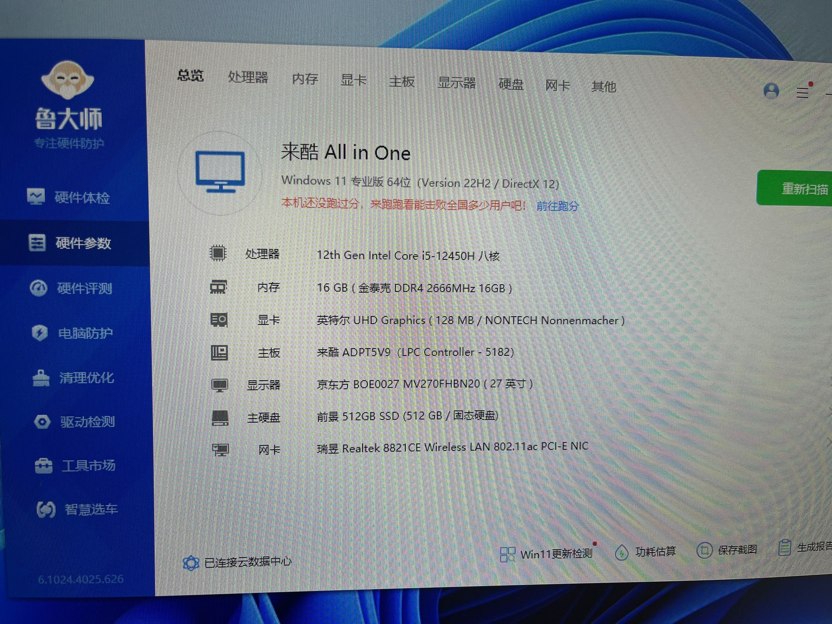832x624 pixels.
Task: Click 已连接云数据中心 status text
Action: pos(248,561)
